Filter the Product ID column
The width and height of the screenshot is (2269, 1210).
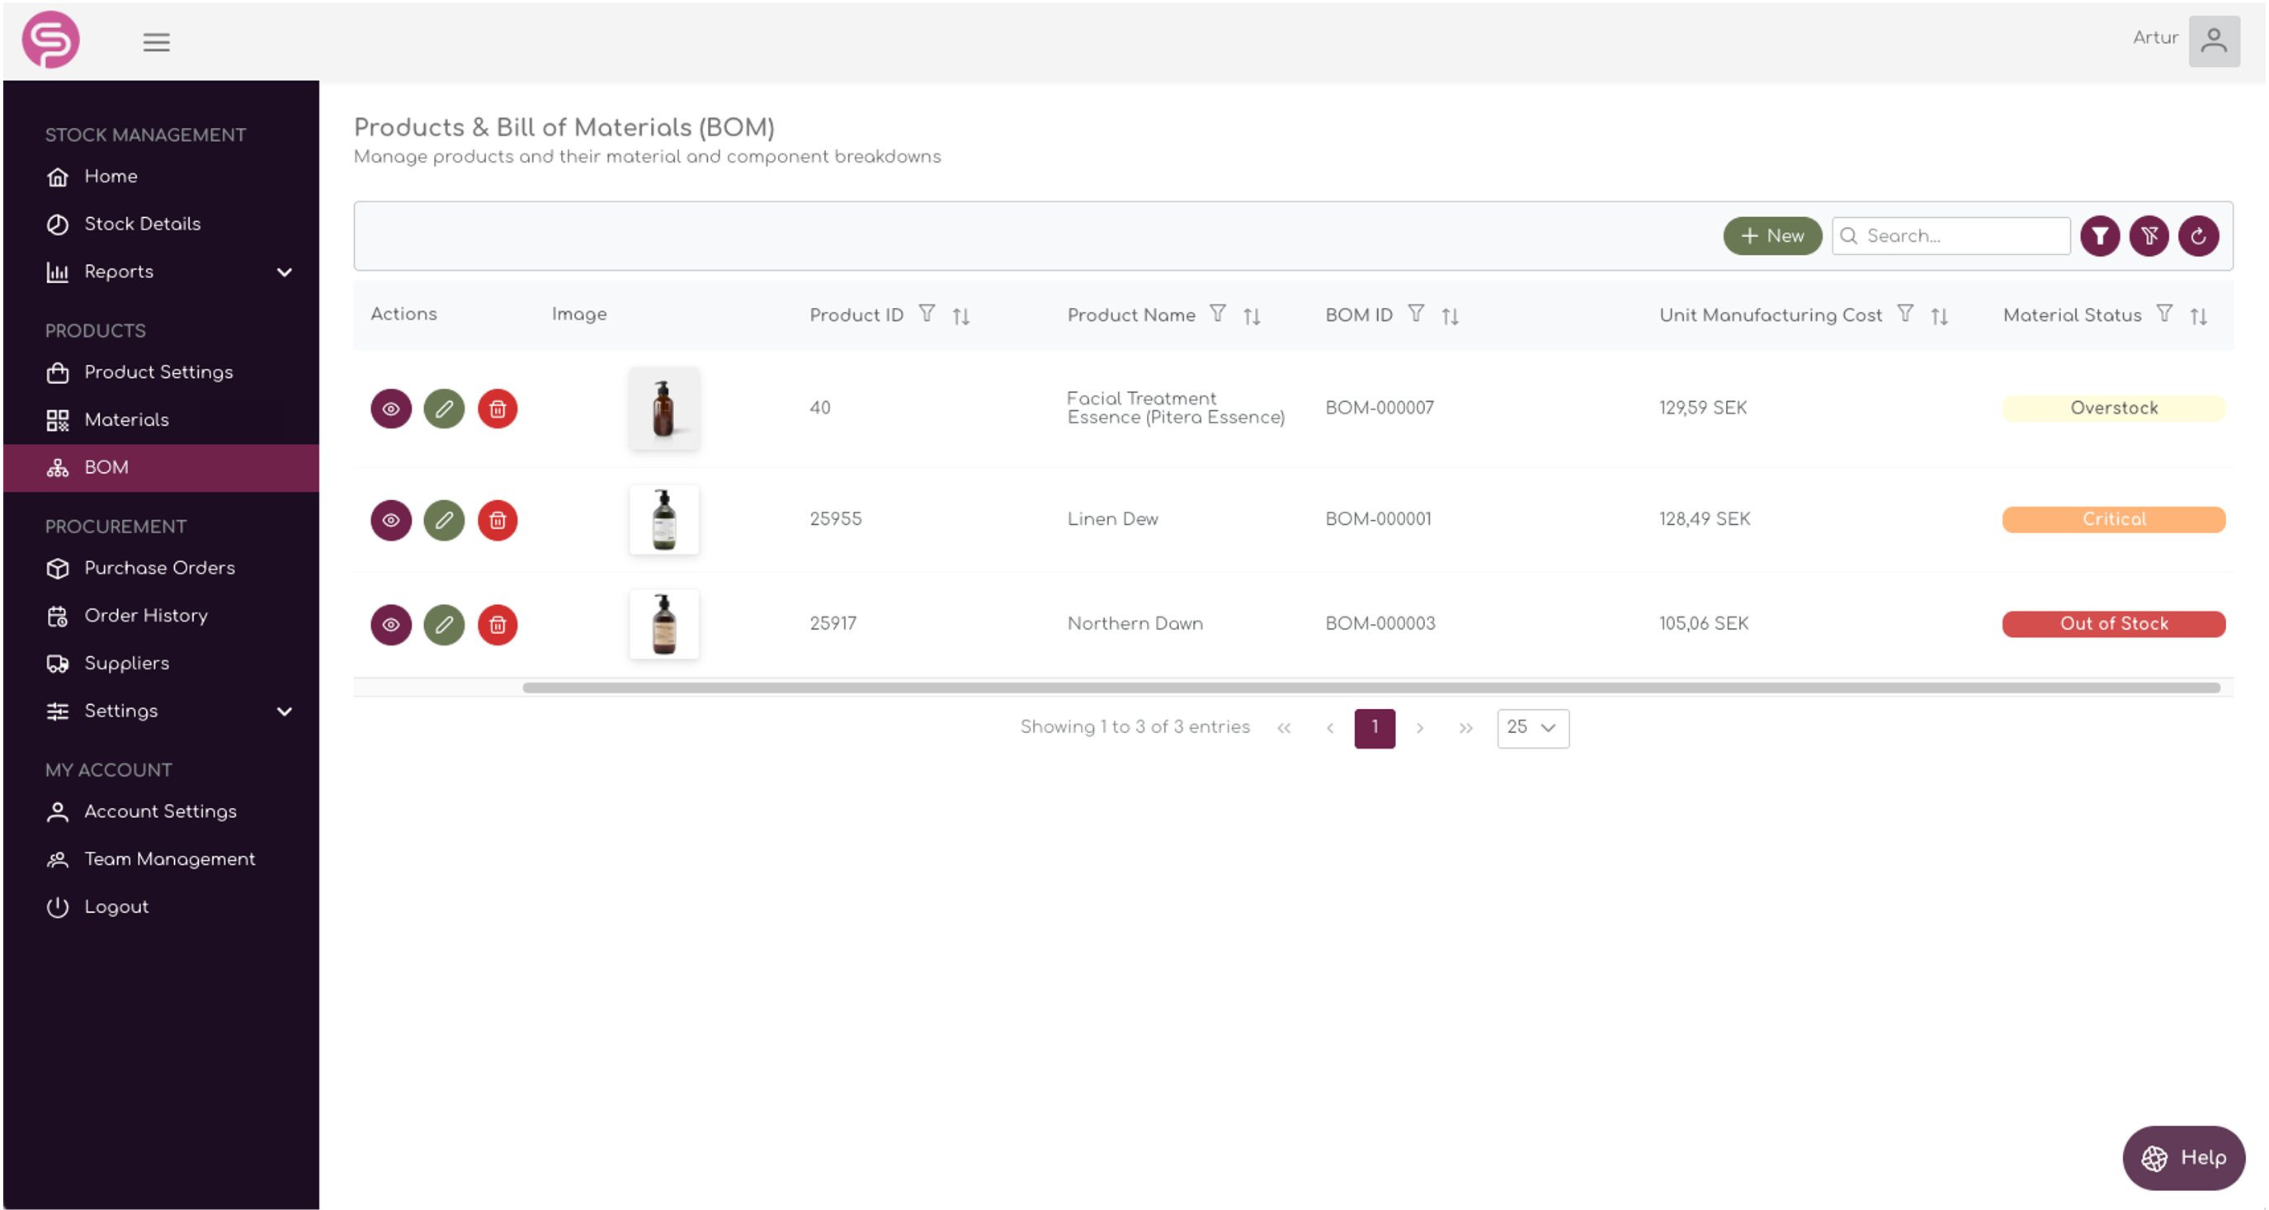pyautogui.click(x=927, y=314)
